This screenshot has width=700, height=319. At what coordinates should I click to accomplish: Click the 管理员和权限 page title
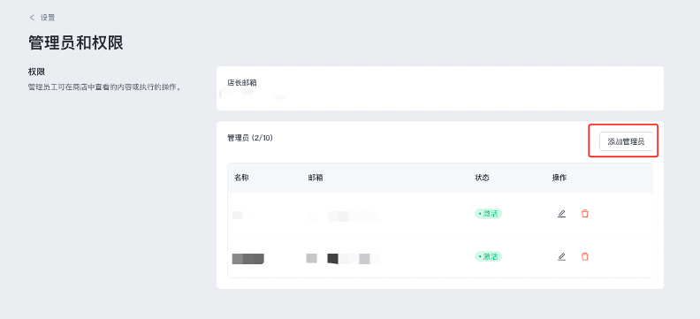click(x=76, y=42)
